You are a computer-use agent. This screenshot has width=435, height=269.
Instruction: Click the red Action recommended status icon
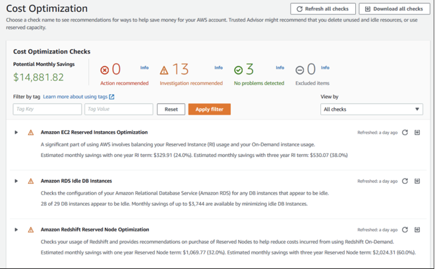[x=104, y=70]
